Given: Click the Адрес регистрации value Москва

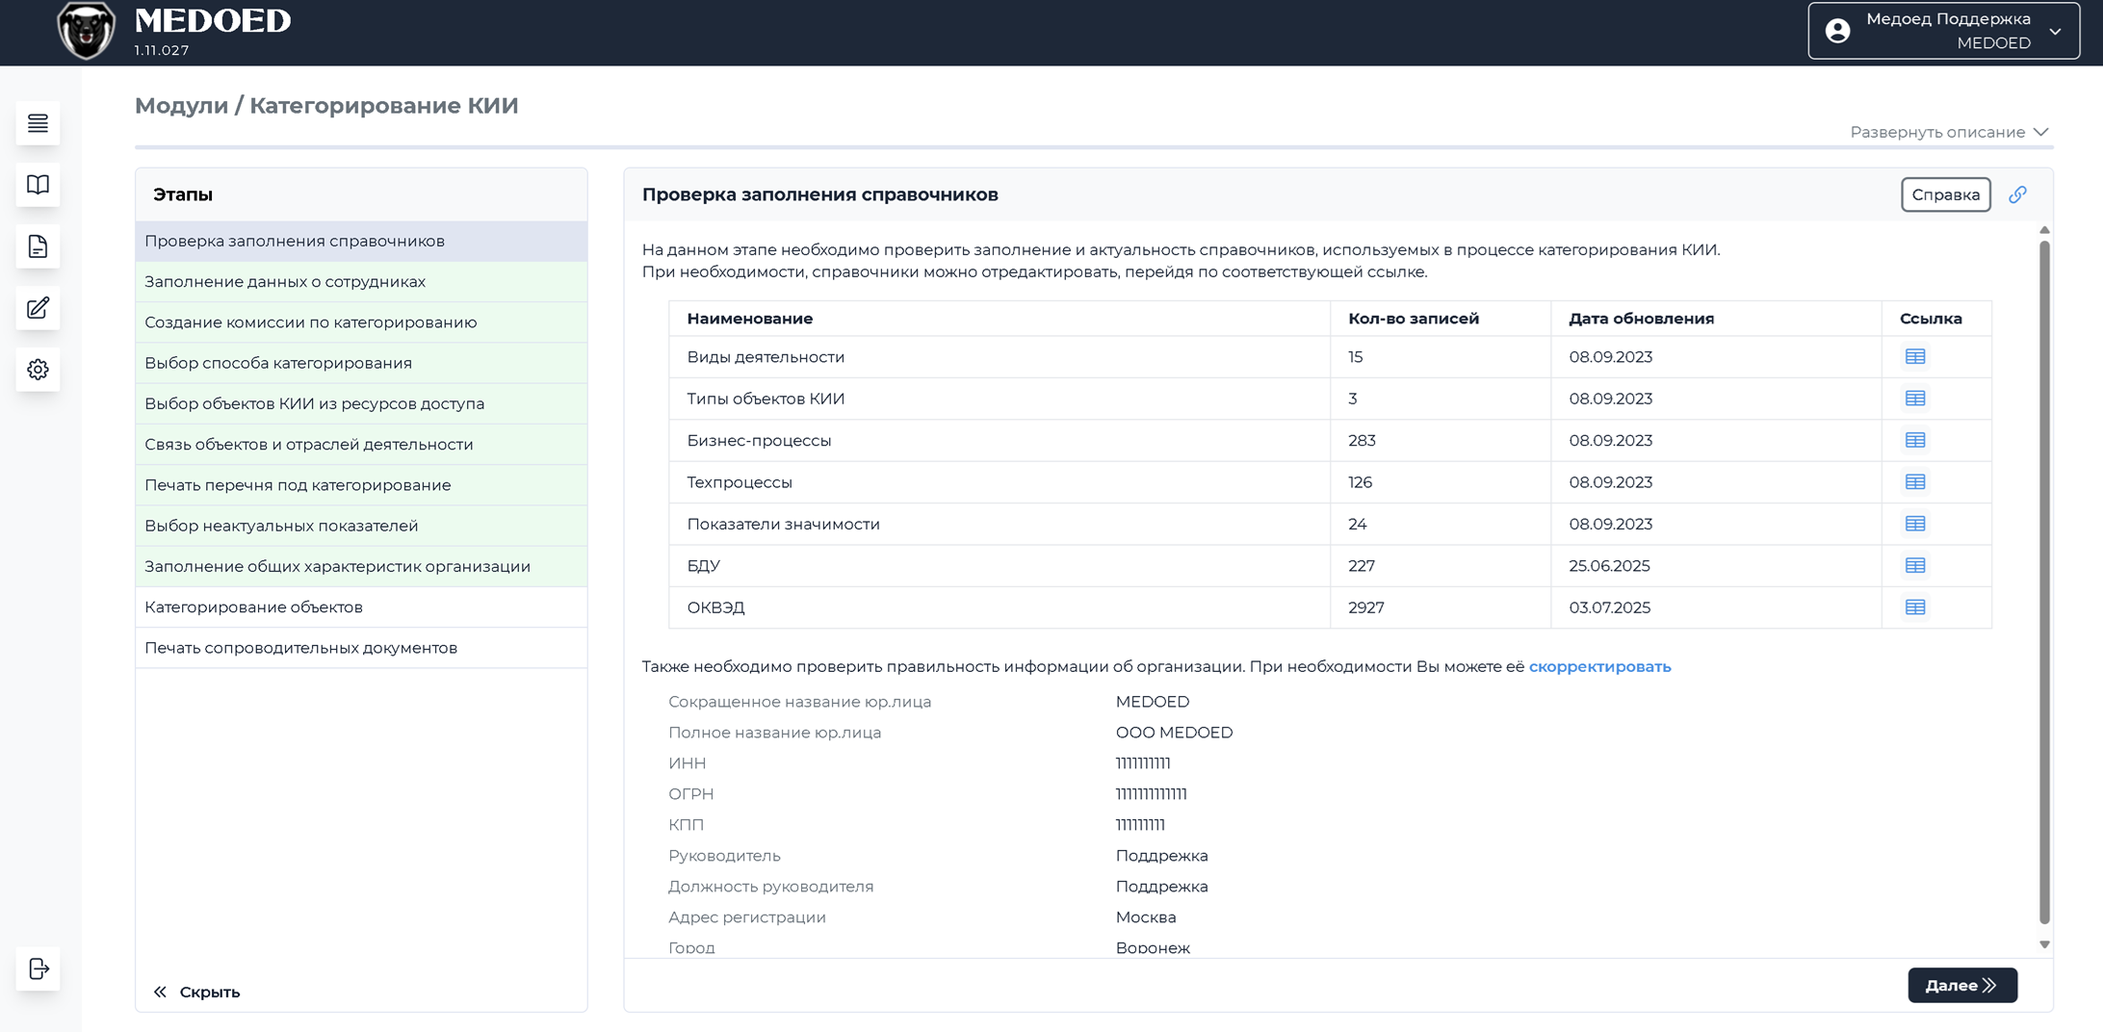Looking at the screenshot, I should click(1146, 917).
